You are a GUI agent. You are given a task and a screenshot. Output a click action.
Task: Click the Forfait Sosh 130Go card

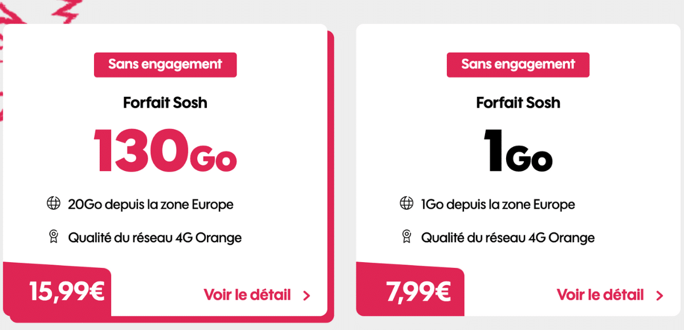point(165,171)
